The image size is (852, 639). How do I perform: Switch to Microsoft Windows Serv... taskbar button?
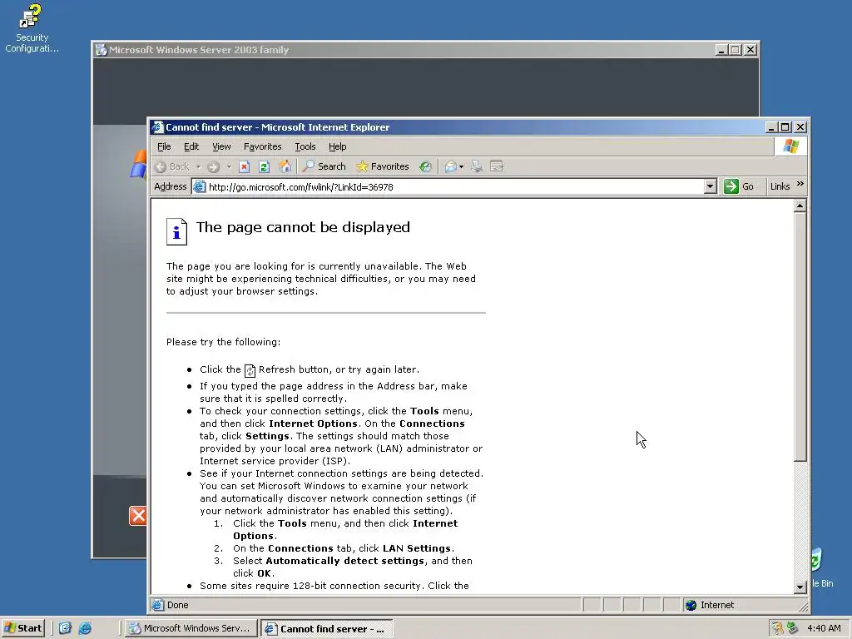point(191,629)
